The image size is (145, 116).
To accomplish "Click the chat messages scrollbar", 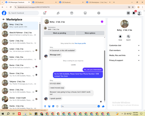I will click(104, 76).
